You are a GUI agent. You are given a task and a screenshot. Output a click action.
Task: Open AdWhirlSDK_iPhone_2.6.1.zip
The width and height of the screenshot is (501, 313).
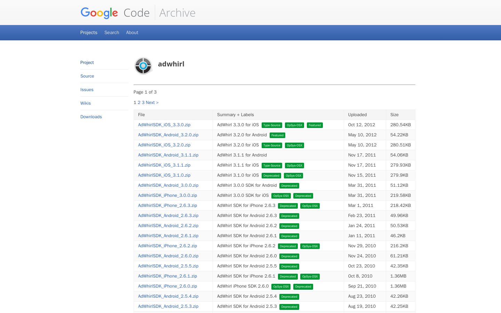[168, 276]
